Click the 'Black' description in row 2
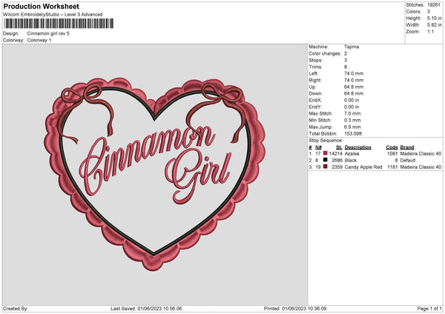The image size is (445, 314). (x=351, y=161)
